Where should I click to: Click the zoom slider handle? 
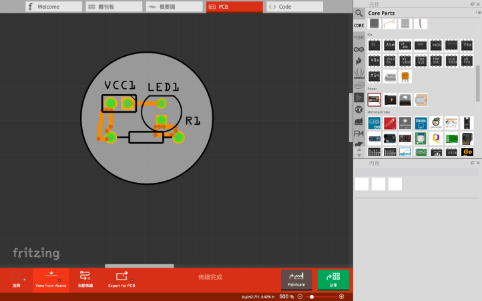tap(312, 296)
